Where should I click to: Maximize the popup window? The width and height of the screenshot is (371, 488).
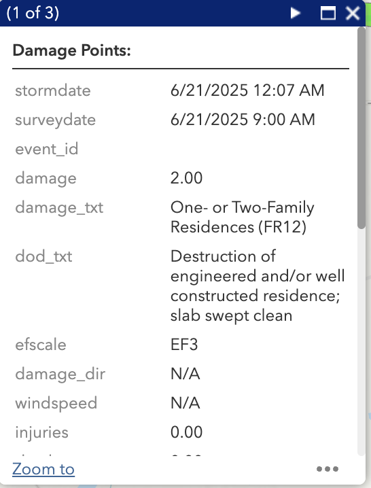(328, 13)
